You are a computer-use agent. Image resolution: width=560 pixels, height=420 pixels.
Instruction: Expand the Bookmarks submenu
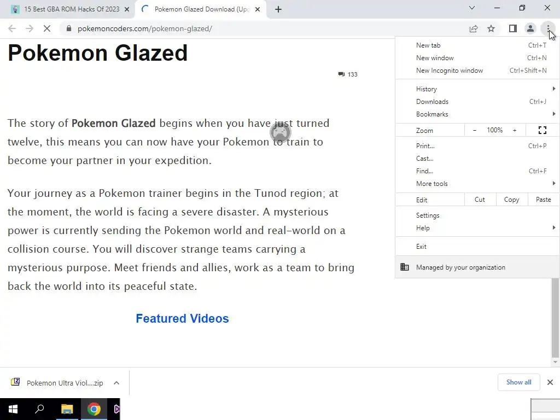[477, 114]
